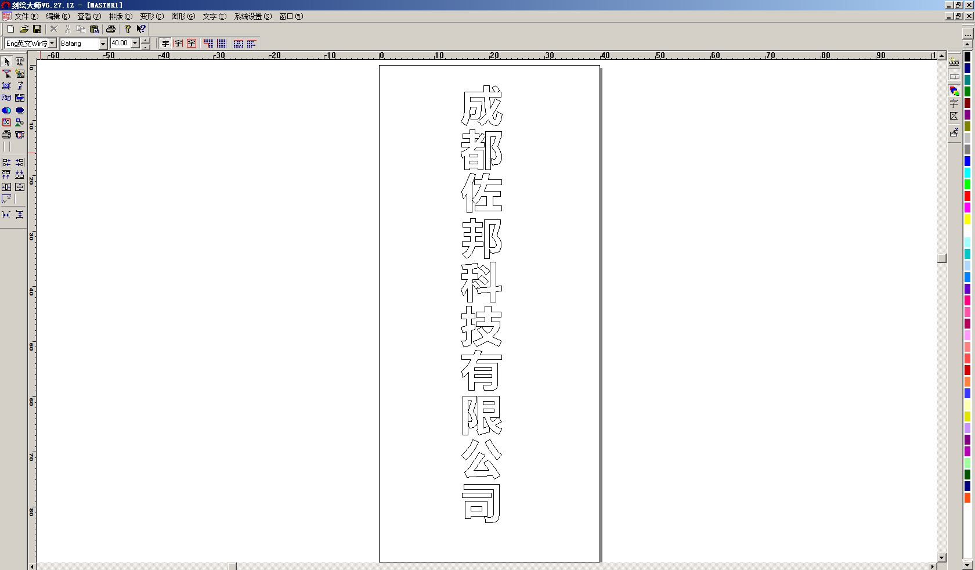Expand the Batang font dropdown
975x570 pixels.
pos(103,44)
